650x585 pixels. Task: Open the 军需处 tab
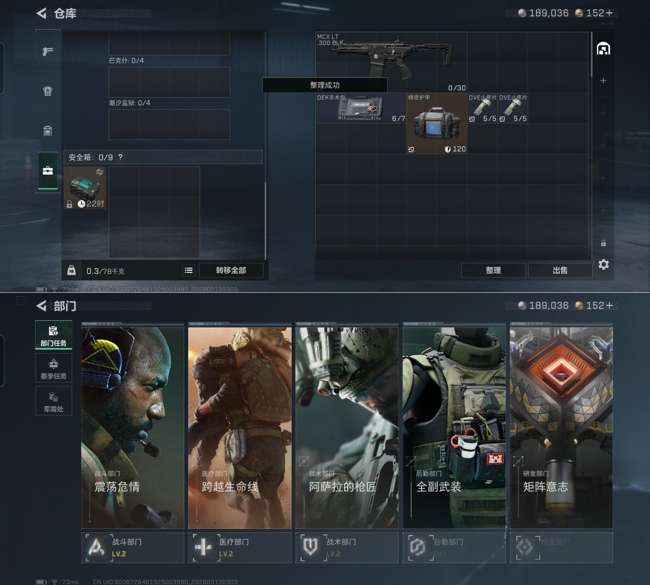[53, 401]
